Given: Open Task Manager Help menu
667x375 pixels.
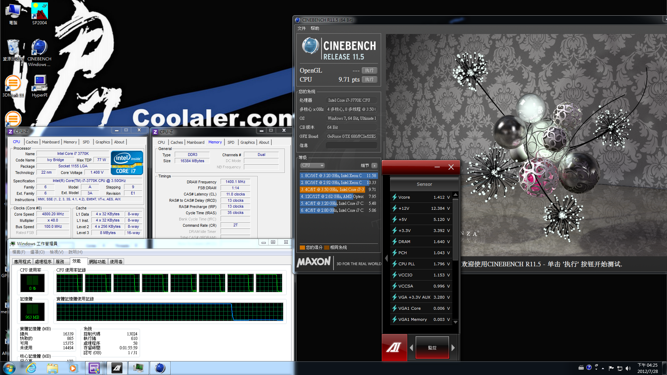Looking at the screenshot, I should 75,252.
